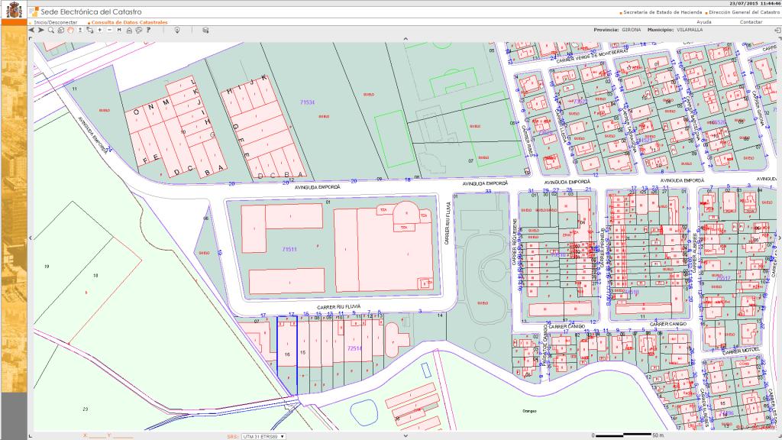
Task: Follow Secretaría de Estado de Hacienda link
Action: click(x=661, y=12)
